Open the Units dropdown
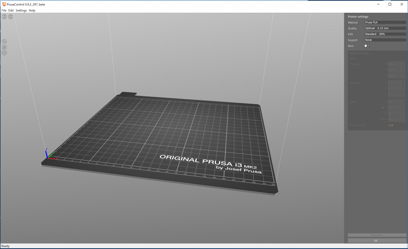The width and height of the screenshot is (408, 249). click(397, 119)
